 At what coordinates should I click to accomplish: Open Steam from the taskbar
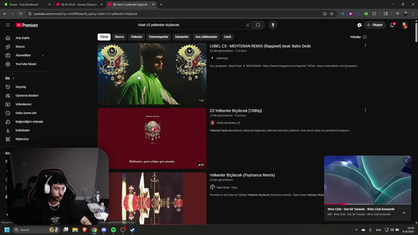point(133,230)
